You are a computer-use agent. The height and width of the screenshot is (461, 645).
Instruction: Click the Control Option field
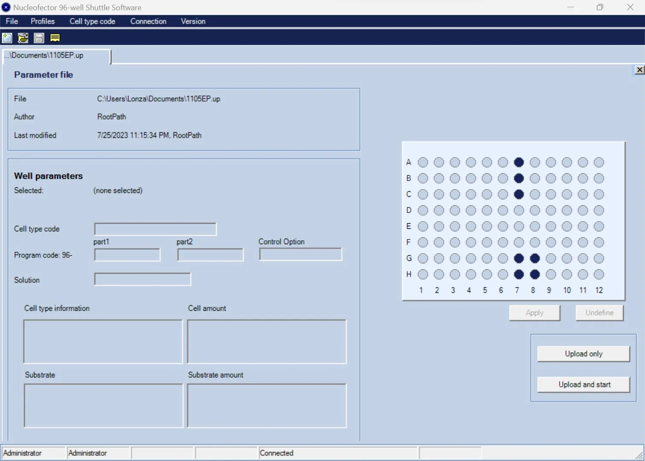tap(301, 254)
